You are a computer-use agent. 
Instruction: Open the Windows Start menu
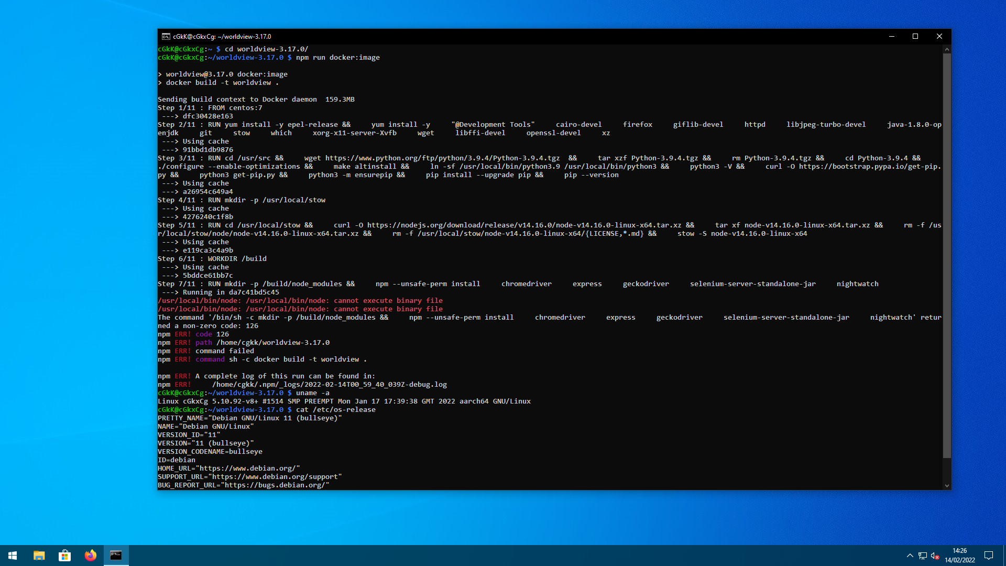pos(13,556)
